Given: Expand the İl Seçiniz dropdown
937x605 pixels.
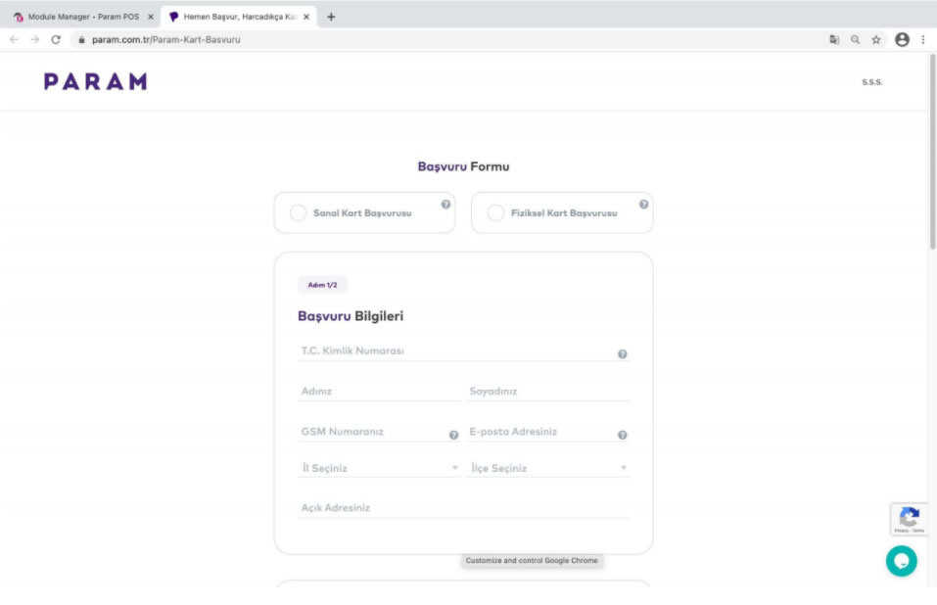Looking at the screenshot, I should point(379,468).
